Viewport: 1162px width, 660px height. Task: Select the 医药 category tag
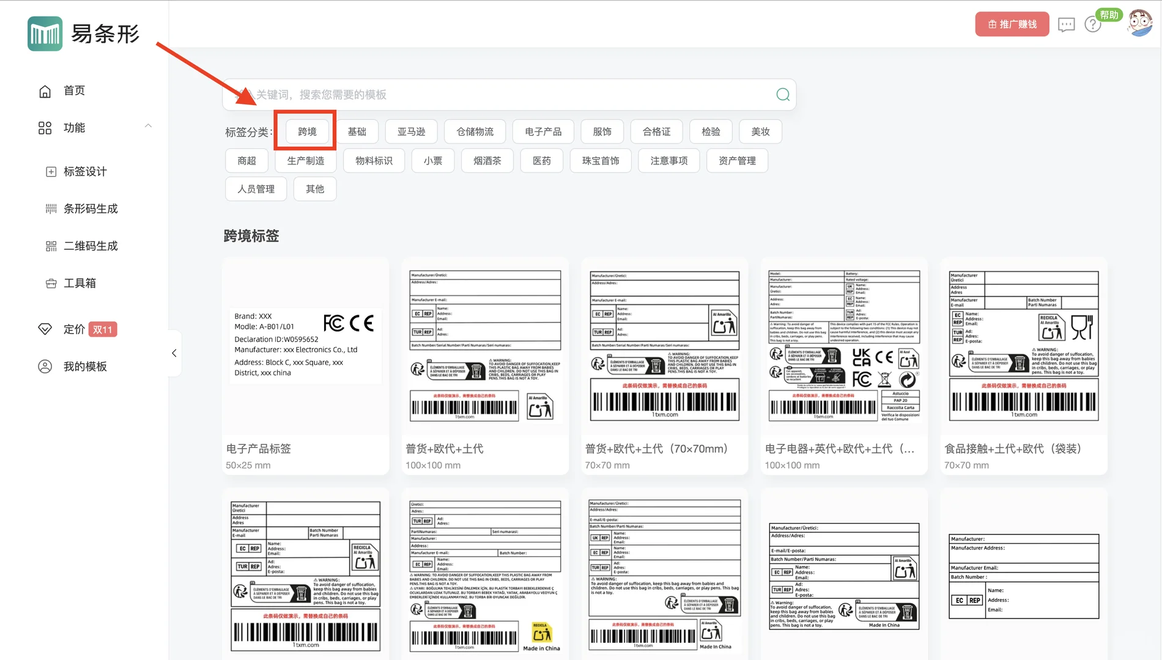click(x=541, y=160)
